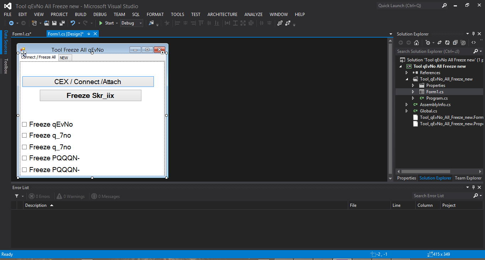Expand the References node
The width and height of the screenshot is (485, 260).
coord(407,73)
